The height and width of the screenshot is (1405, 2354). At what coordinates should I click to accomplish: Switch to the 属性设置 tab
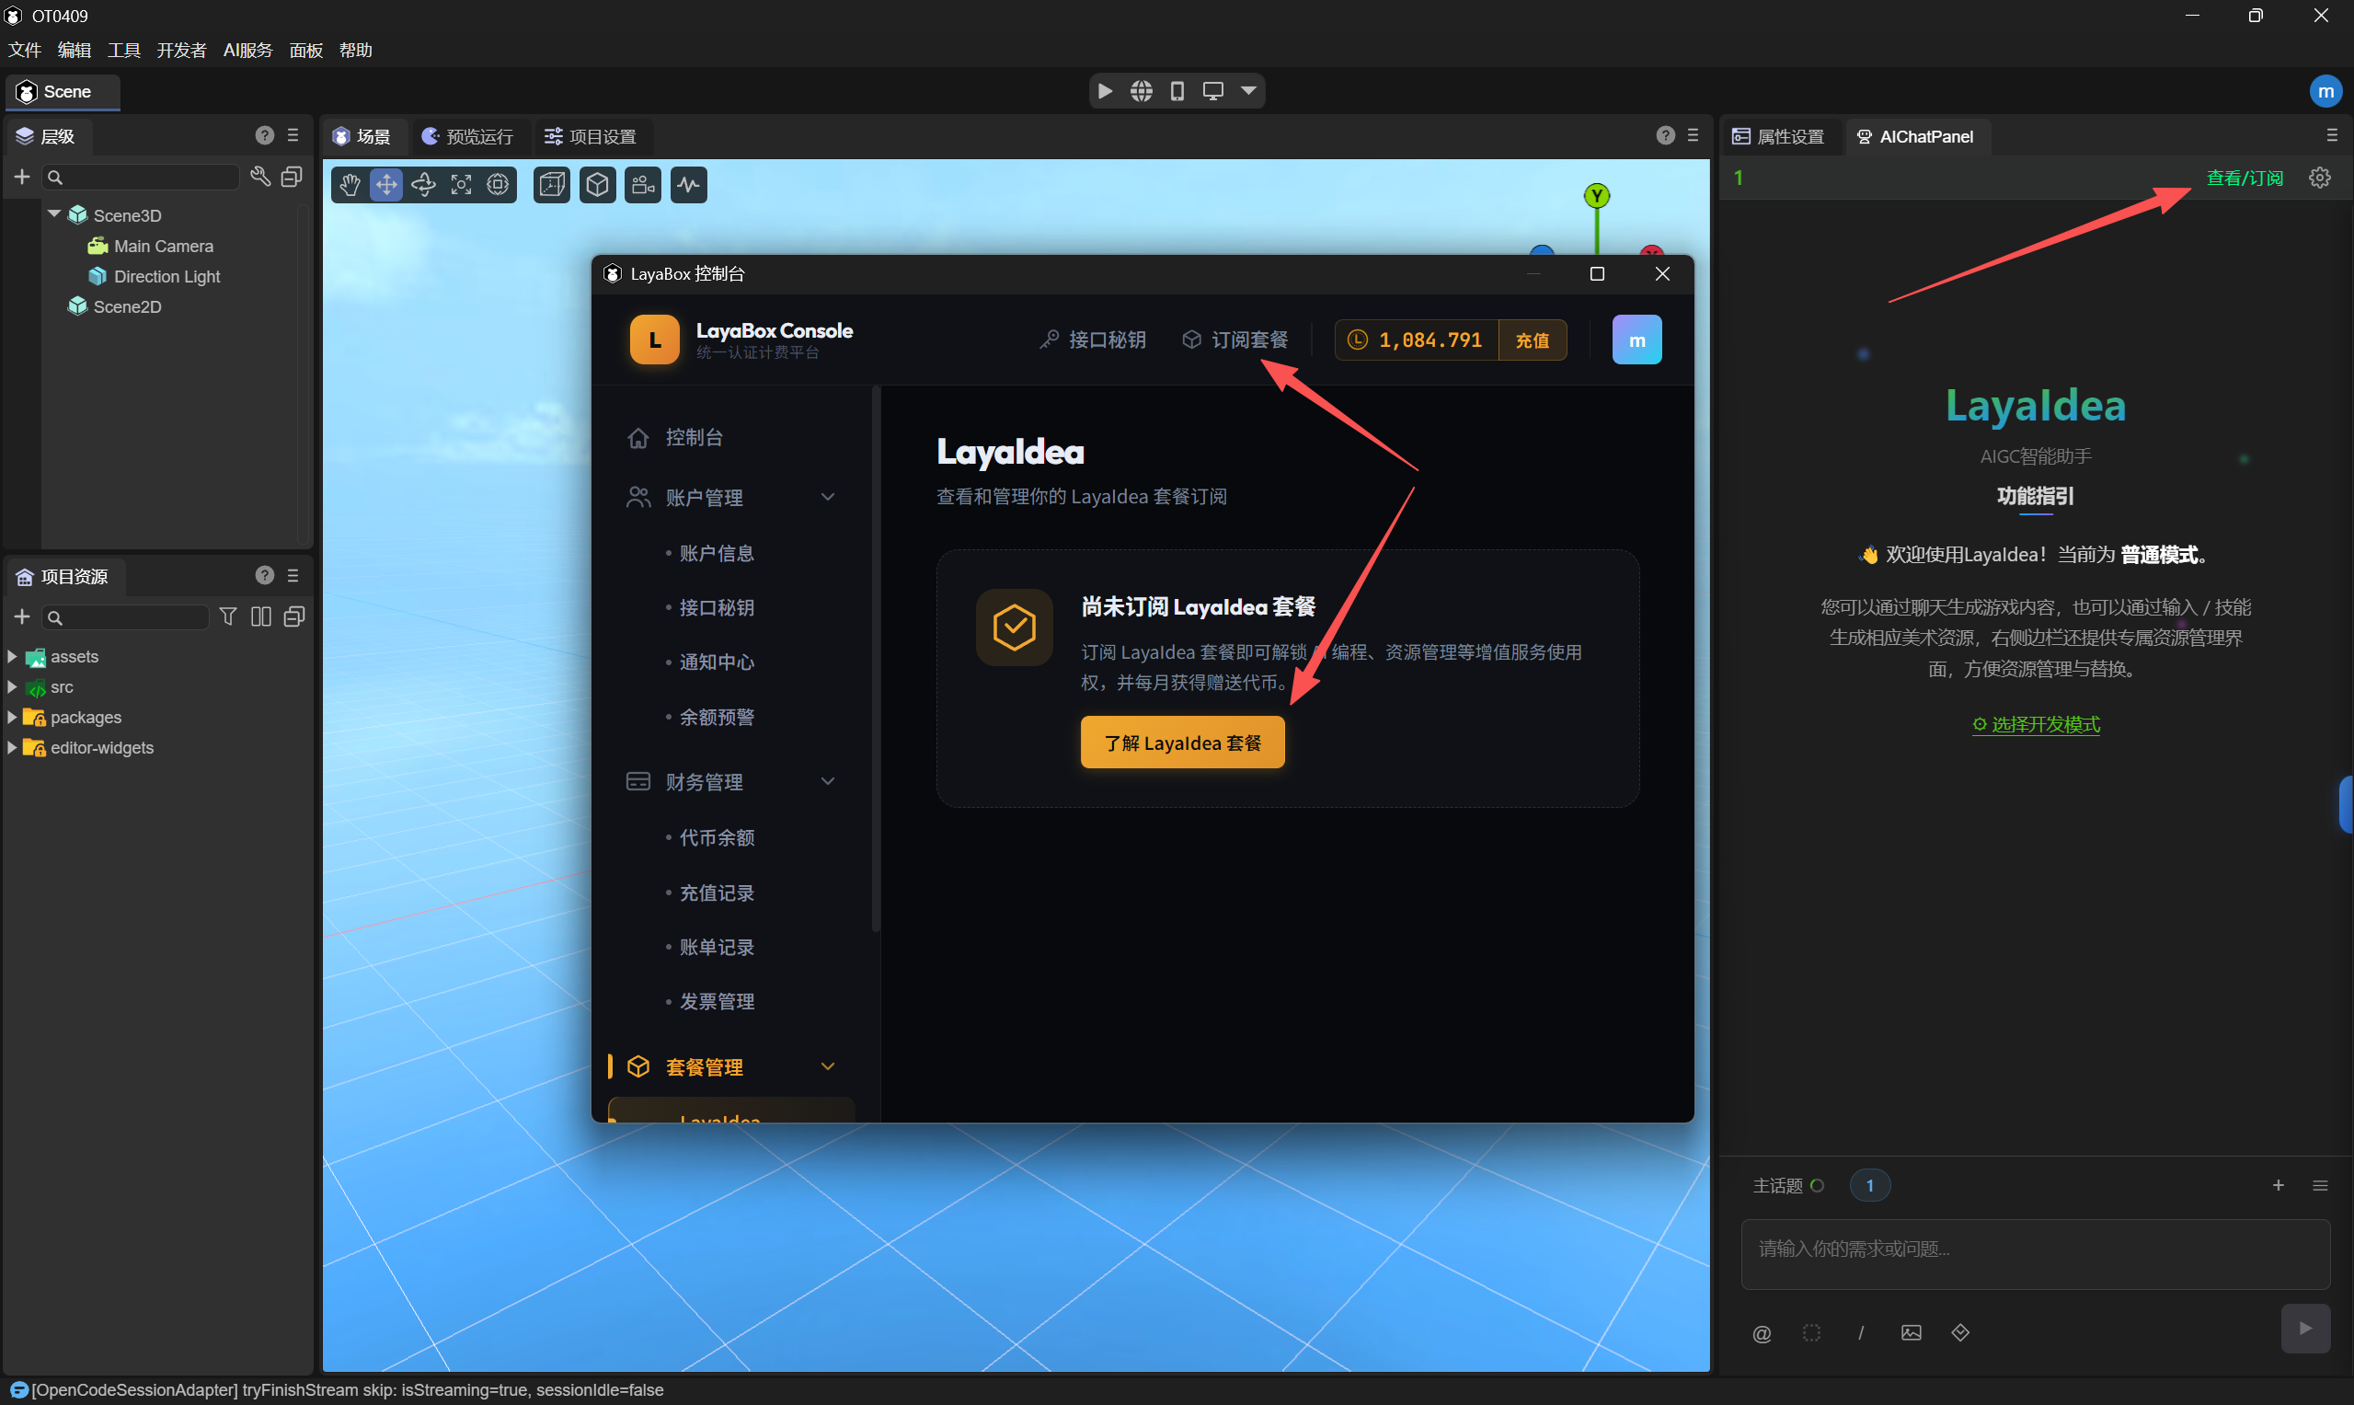click(x=1778, y=136)
